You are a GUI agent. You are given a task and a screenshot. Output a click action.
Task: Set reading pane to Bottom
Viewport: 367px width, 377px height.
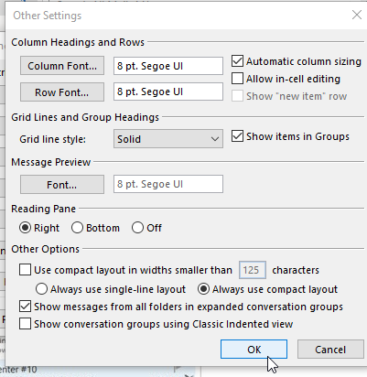click(x=77, y=228)
